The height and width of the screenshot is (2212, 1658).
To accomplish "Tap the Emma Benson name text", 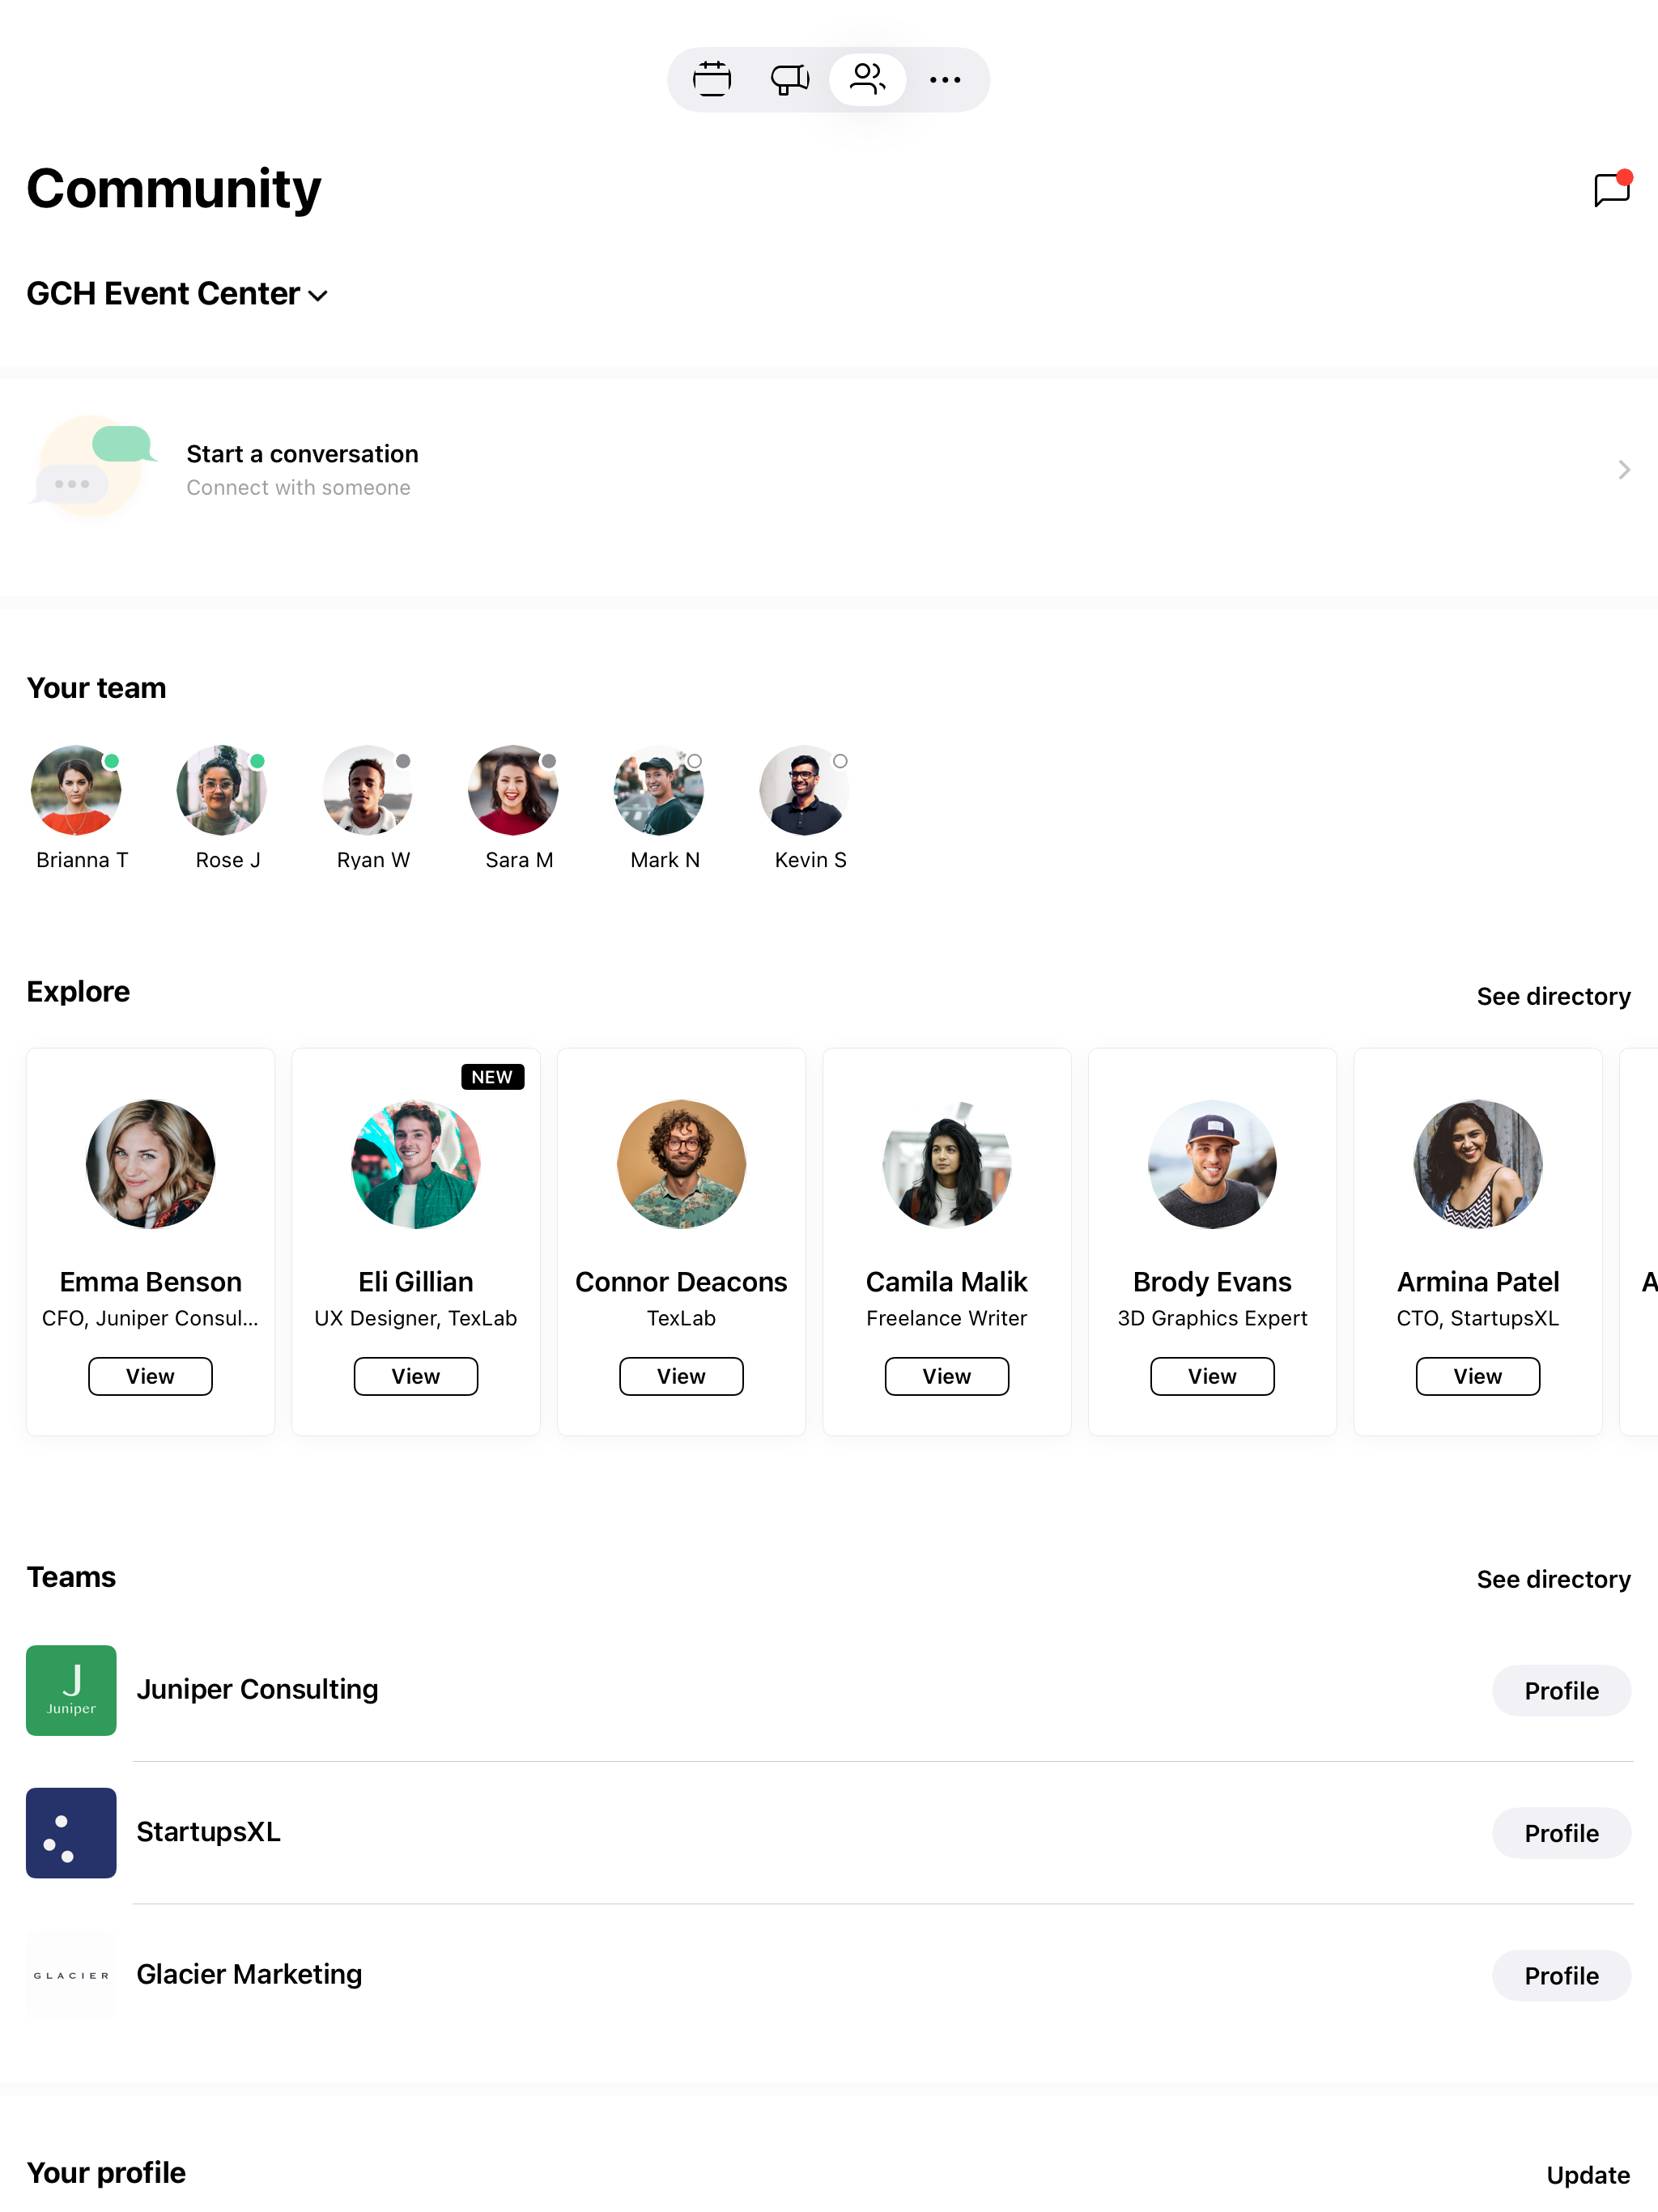I will coord(150,1282).
